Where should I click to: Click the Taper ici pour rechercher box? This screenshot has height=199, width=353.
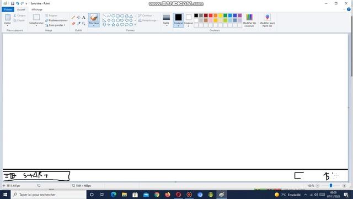point(49,195)
